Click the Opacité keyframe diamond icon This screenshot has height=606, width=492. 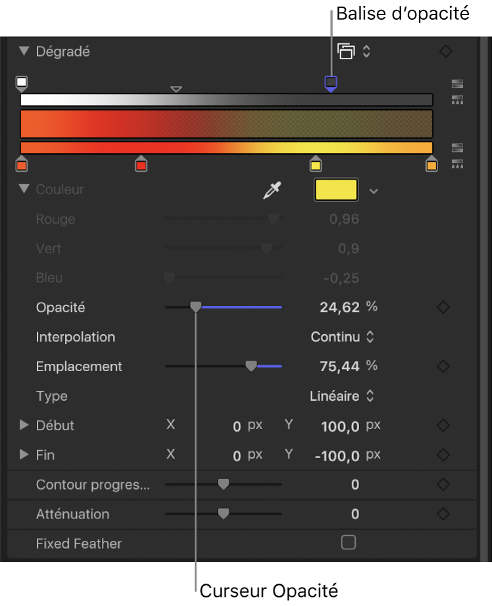tap(443, 307)
